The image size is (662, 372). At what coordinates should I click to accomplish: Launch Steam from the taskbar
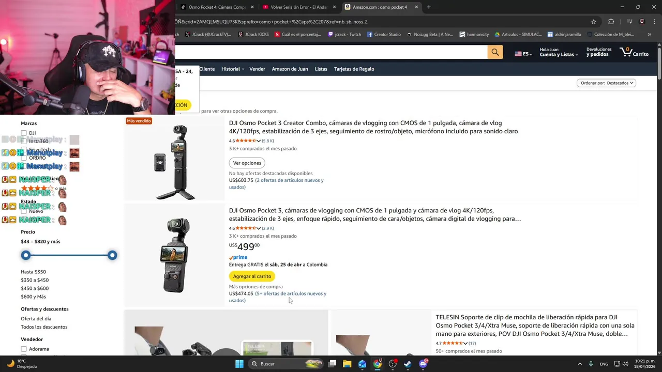[408, 364]
